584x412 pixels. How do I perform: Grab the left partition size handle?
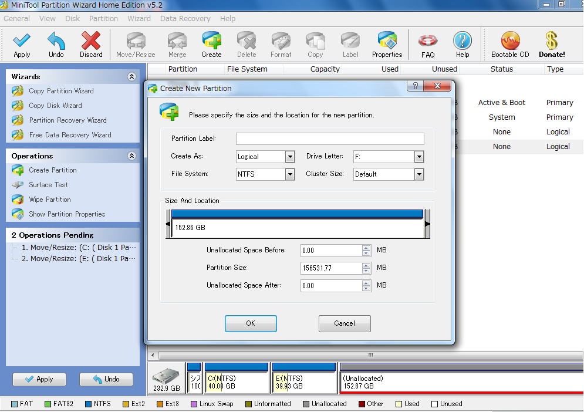click(168, 224)
